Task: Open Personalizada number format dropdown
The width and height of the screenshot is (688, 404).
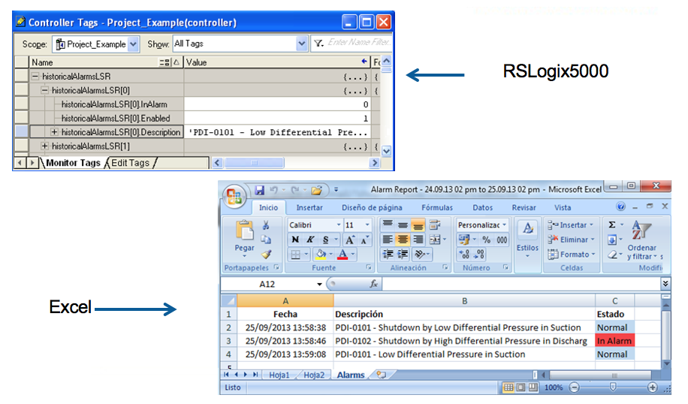Action: 504,225
